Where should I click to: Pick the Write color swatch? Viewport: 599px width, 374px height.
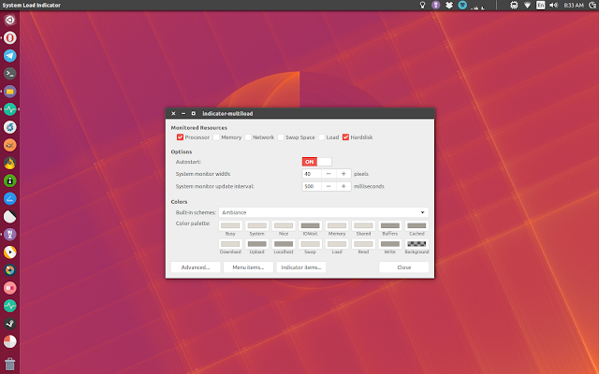tap(390, 244)
